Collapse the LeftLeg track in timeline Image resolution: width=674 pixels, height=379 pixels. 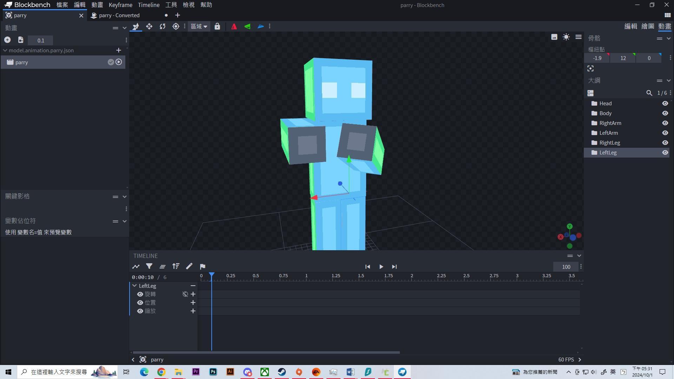pos(134,286)
